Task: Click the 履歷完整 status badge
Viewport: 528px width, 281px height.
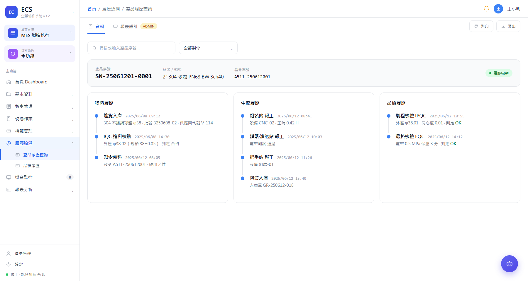Action: 499,73
